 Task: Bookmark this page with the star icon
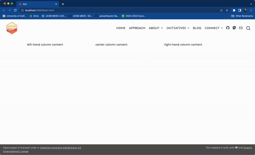pyautogui.click(x=227, y=10)
